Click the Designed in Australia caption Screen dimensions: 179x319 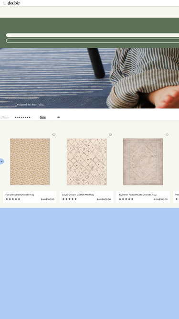tap(30, 105)
